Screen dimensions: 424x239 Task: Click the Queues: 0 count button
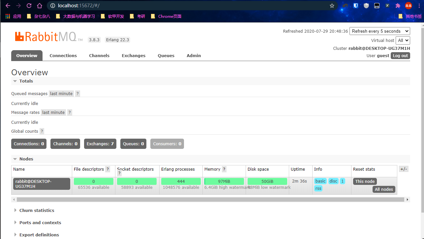(x=134, y=144)
